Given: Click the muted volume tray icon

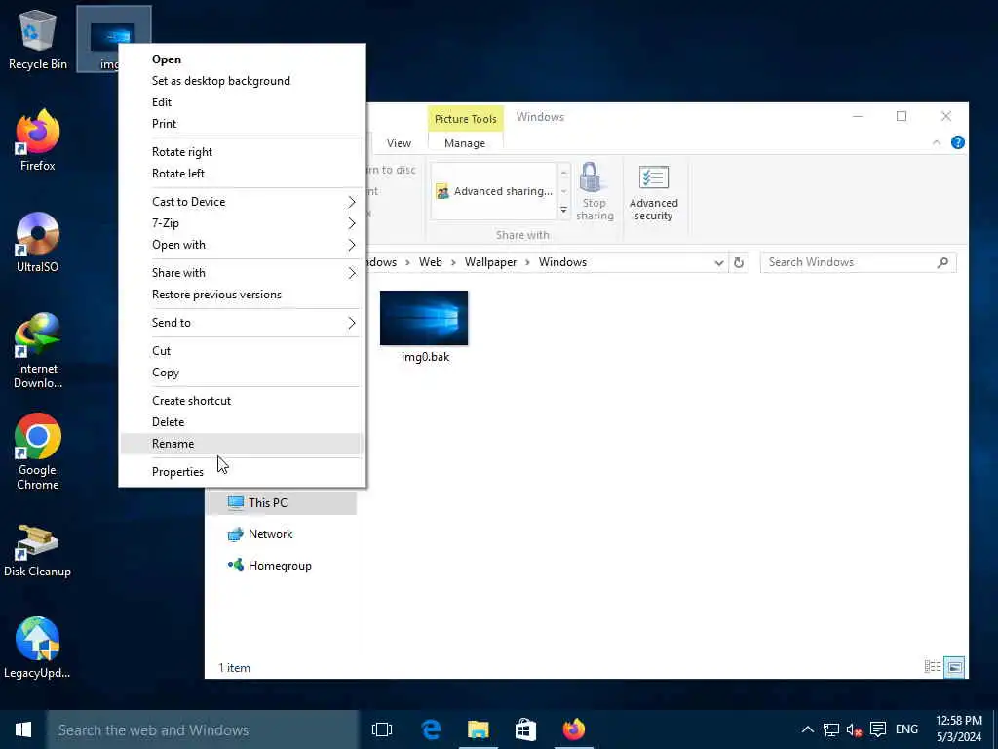Looking at the screenshot, I should click(854, 729).
